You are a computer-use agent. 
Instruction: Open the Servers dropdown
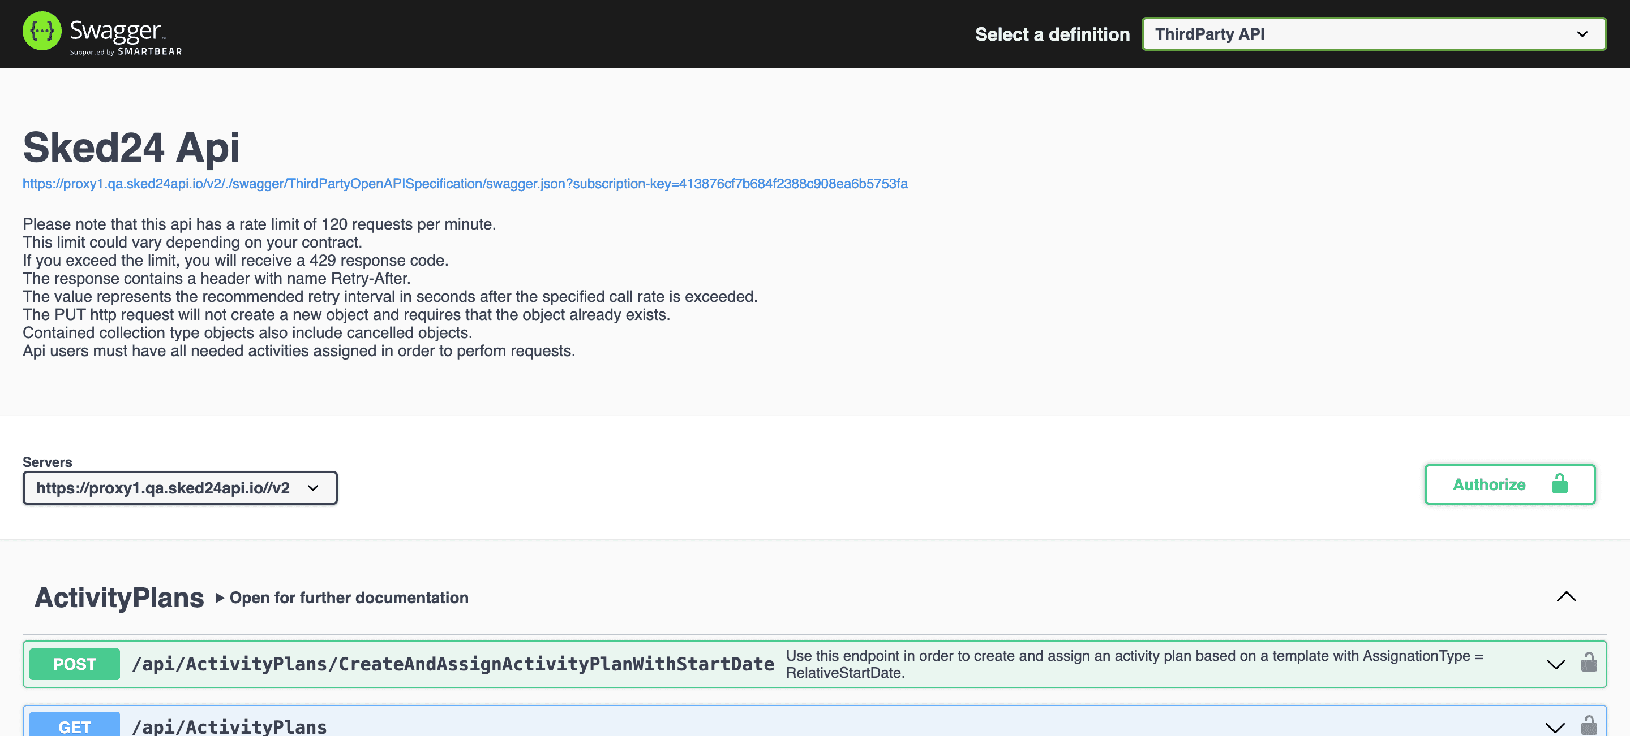[180, 488]
